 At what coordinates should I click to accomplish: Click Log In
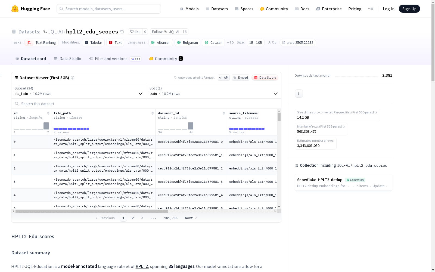click(389, 9)
